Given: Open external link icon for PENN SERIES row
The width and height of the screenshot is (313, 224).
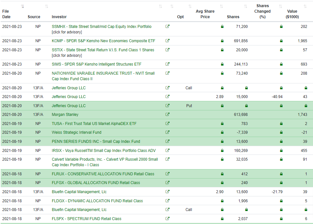Looking at the screenshot, I should (167, 141).
